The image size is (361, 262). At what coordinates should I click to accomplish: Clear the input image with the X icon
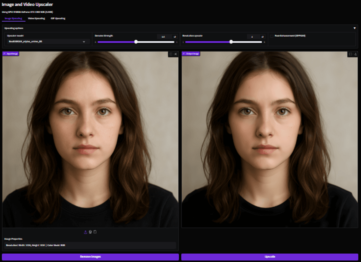tap(176, 54)
